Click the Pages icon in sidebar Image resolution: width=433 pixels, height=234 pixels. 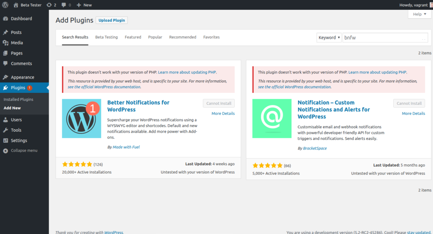pyautogui.click(x=5, y=53)
